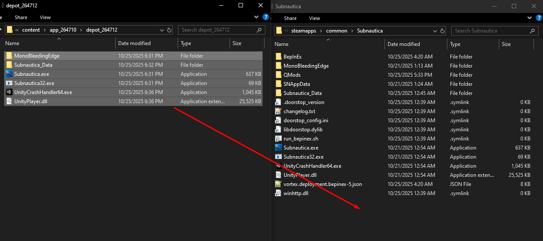The width and height of the screenshot is (543, 241).
Task: Select UnityCrashHandler64.exe name in Subnautica window
Action: [x=312, y=166]
